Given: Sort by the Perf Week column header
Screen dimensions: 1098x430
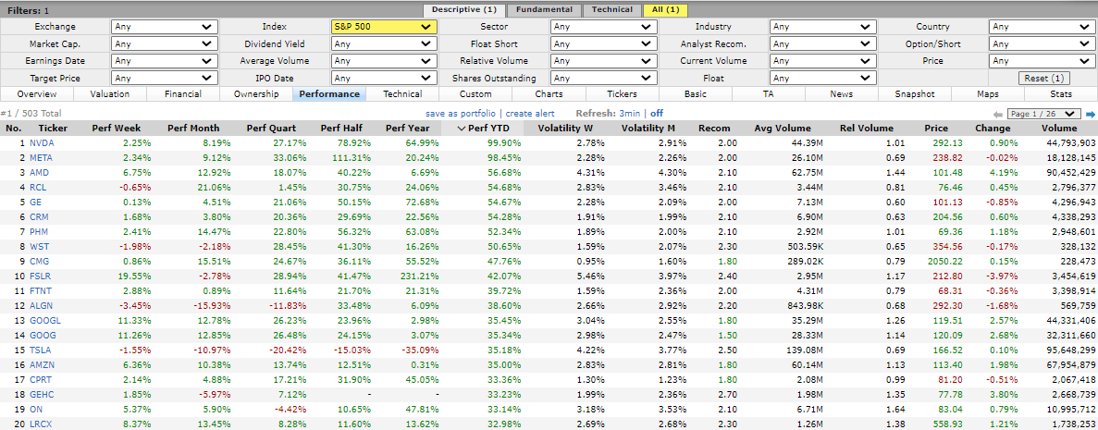Looking at the screenshot, I should tap(117, 129).
